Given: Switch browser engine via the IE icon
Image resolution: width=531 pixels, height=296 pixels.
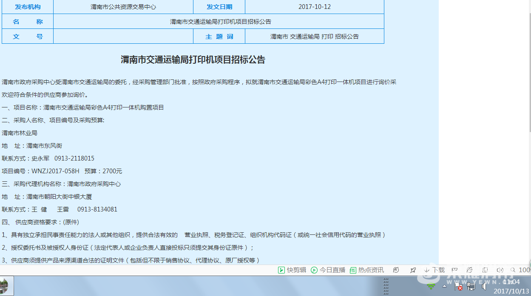Looking at the screenshot, I should point(469,270).
